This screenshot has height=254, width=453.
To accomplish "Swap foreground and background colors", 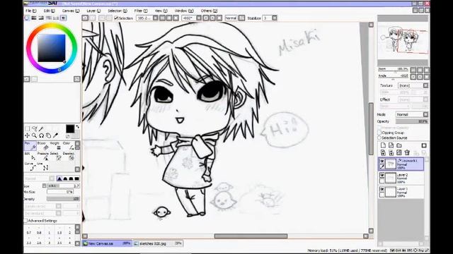I will [x=77, y=127].
